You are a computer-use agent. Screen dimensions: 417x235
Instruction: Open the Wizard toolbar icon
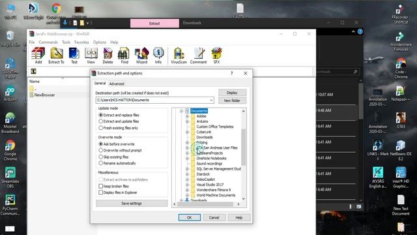click(141, 55)
